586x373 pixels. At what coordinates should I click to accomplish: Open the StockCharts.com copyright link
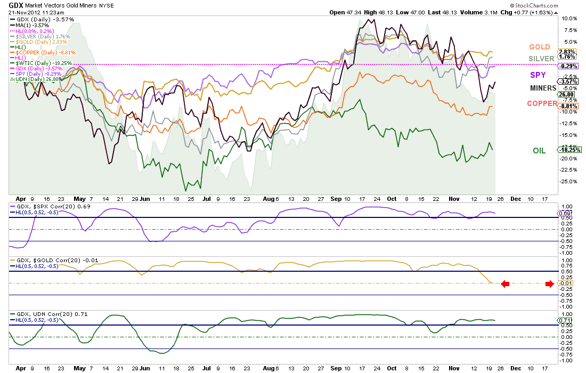point(534,5)
